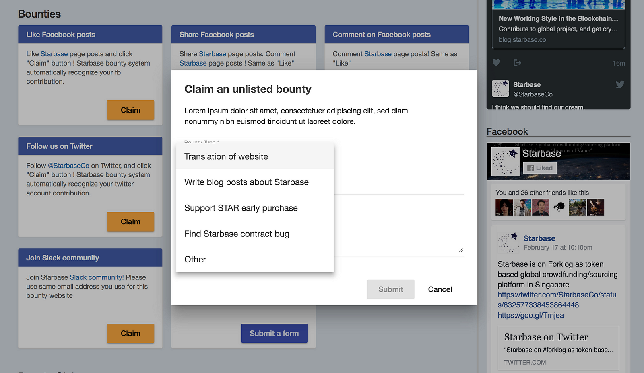Open Starbase link in Share Facebook card
The width and height of the screenshot is (644, 373).
pyautogui.click(x=213, y=54)
